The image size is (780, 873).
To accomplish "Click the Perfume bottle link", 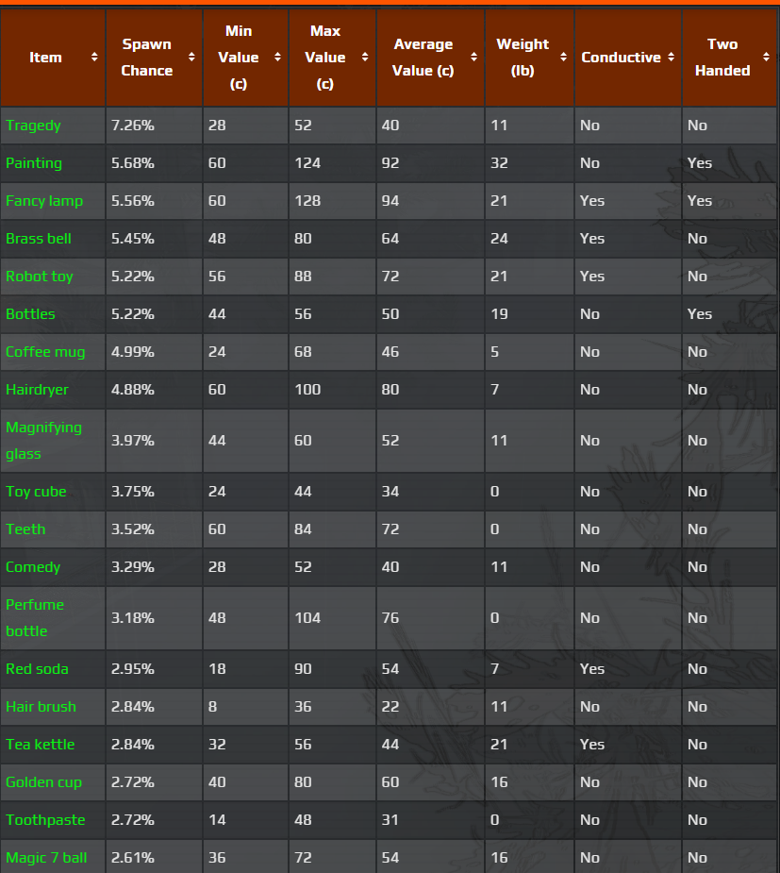I will point(35,617).
